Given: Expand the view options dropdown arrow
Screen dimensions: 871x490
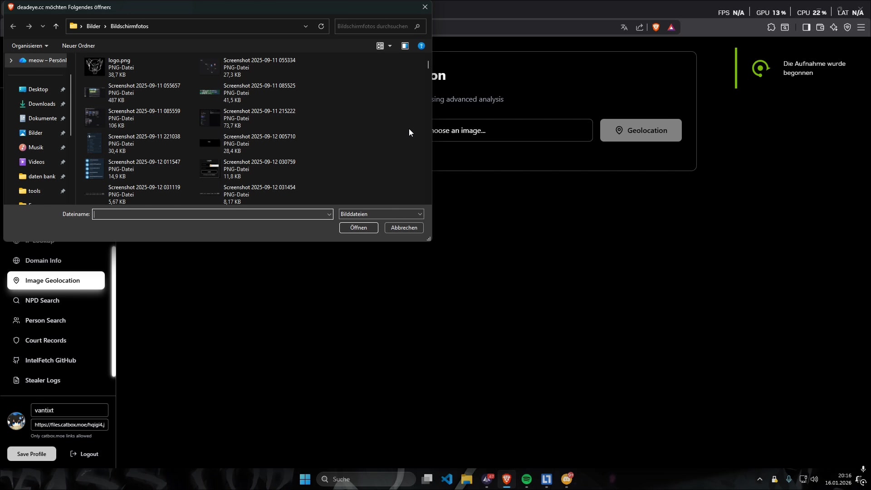Looking at the screenshot, I should point(390,46).
